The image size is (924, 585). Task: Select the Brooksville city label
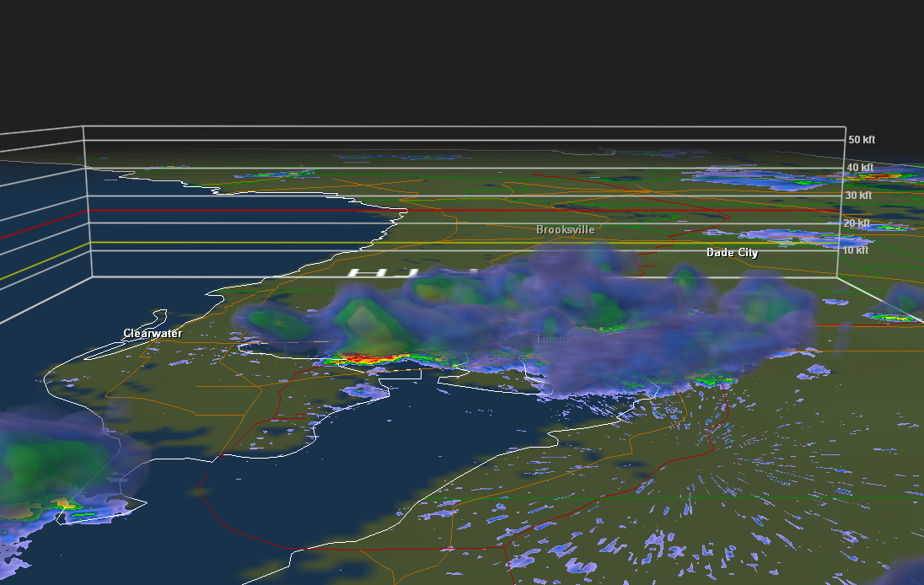565,230
